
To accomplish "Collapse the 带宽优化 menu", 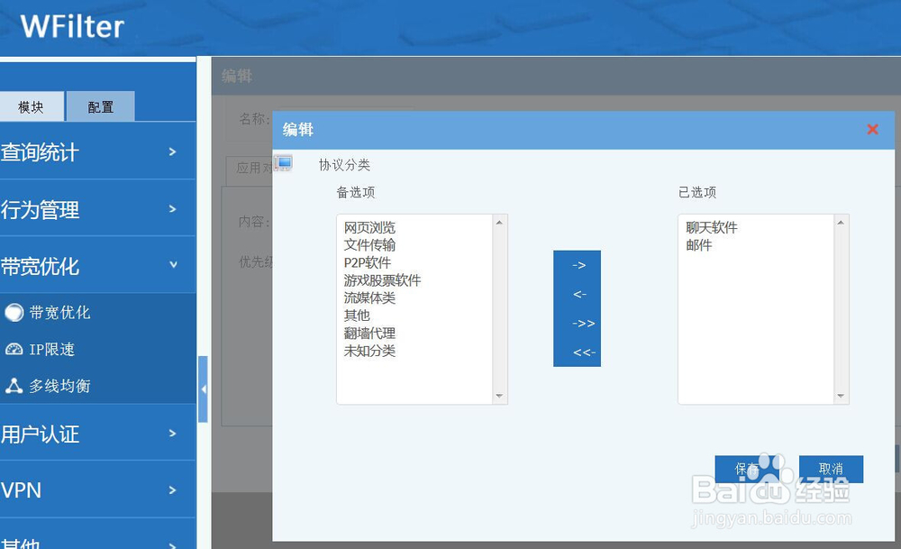I will point(97,266).
